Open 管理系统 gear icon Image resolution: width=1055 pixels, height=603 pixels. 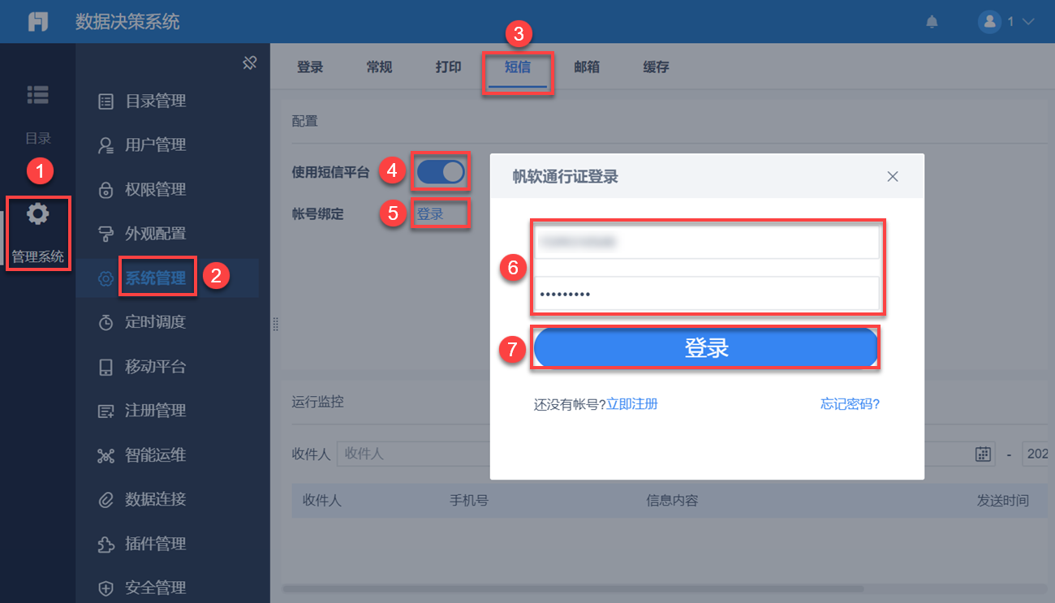[x=37, y=214]
